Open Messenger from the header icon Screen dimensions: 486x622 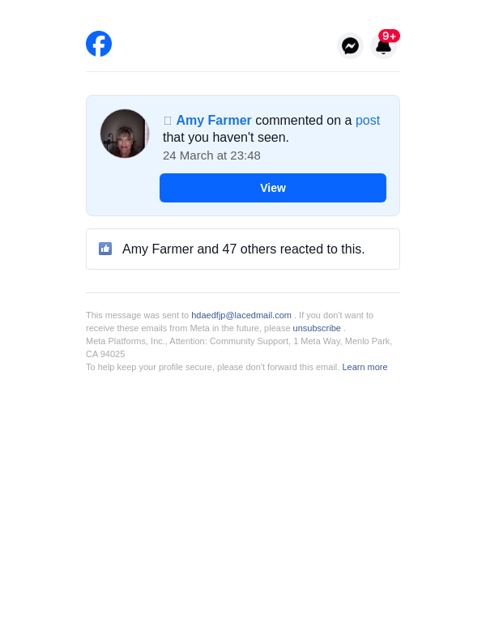point(350,46)
